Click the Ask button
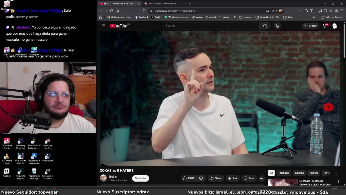The width and height of the screenshot is (346, 195). [x=232, y=178]
